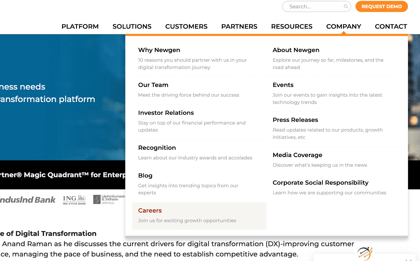Open the Blog link
This screenshot has width=420, height=261.
pyautogui.click(x=145, y=176)
